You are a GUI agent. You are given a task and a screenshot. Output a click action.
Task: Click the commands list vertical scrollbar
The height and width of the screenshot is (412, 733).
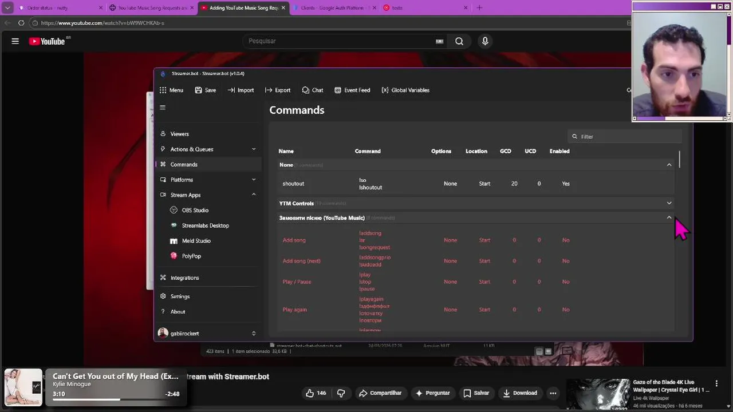tap(680, 159)
